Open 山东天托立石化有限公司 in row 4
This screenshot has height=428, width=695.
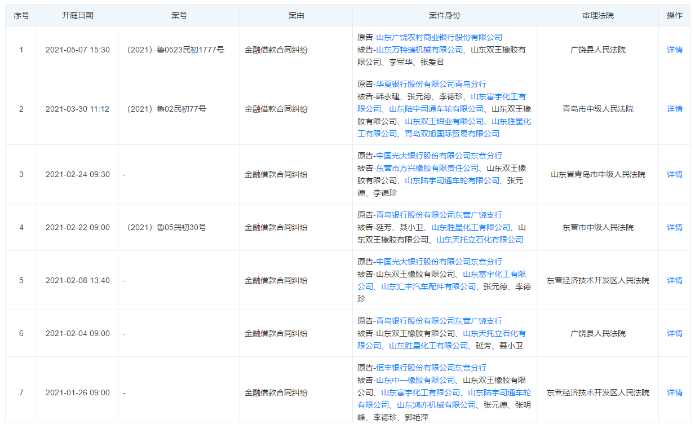click(480, 240)
